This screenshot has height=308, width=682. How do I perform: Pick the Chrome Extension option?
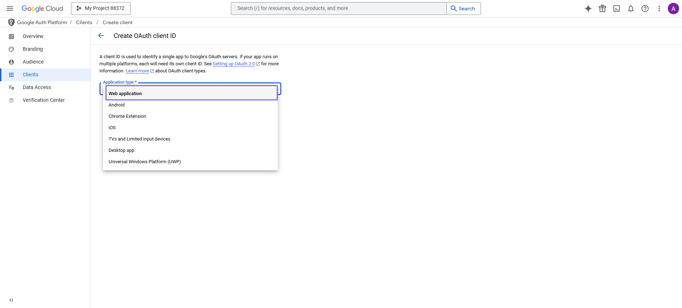127,116
